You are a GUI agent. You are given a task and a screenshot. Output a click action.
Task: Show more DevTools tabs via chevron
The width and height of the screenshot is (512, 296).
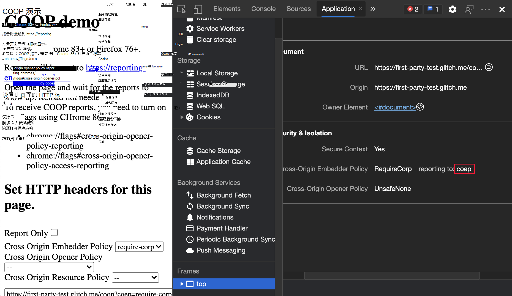coord(373,9)
